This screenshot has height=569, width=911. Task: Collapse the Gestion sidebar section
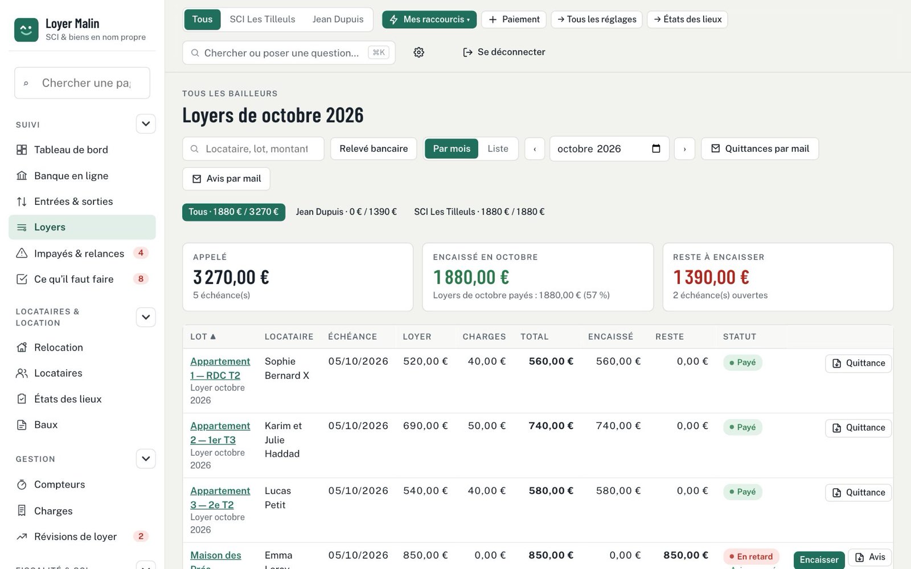pos(146,459)
